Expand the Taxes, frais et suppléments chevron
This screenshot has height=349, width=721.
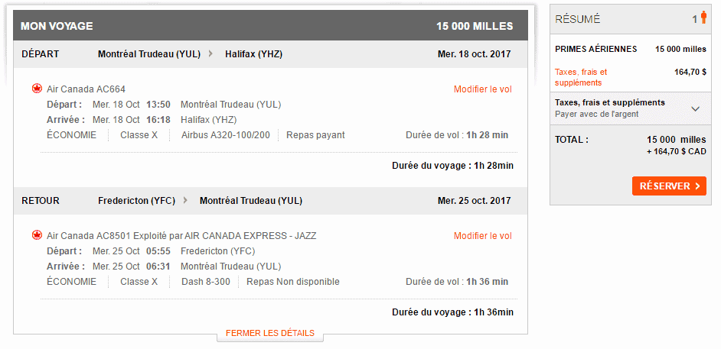pyautogui.click(x=695, y=108)
